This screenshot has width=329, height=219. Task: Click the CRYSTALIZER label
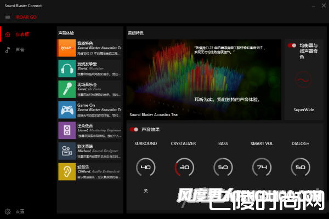(x=183, y=143)
